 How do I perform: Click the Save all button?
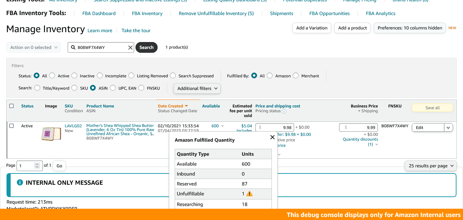[432, 108]
